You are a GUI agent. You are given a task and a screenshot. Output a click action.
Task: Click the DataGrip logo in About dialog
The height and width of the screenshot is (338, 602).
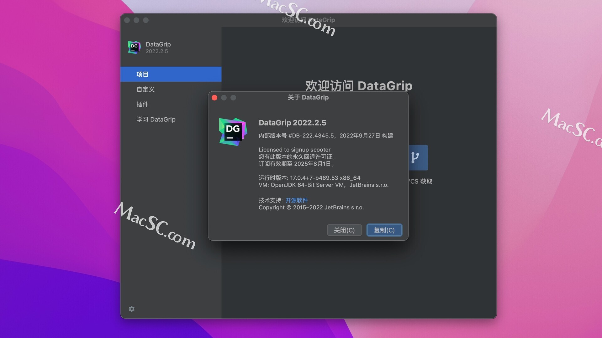click(x=233, y=132)
